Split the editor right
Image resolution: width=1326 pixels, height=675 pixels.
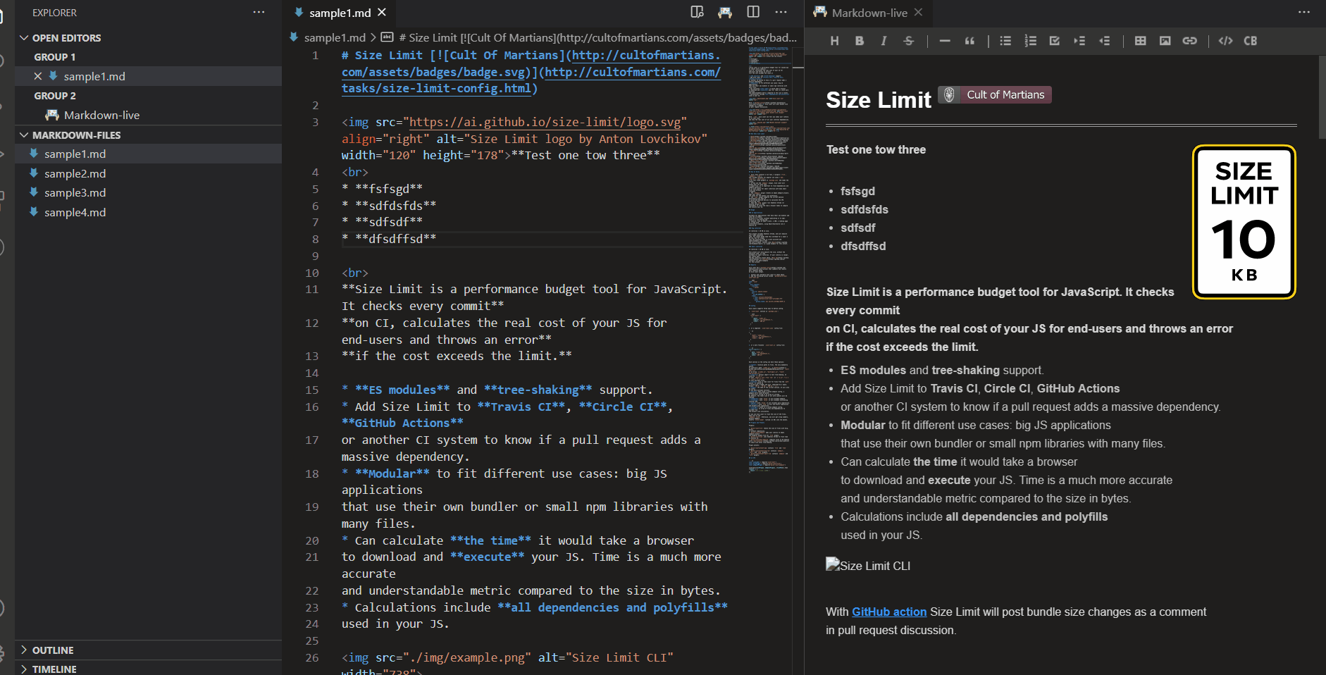coord(753,12)
